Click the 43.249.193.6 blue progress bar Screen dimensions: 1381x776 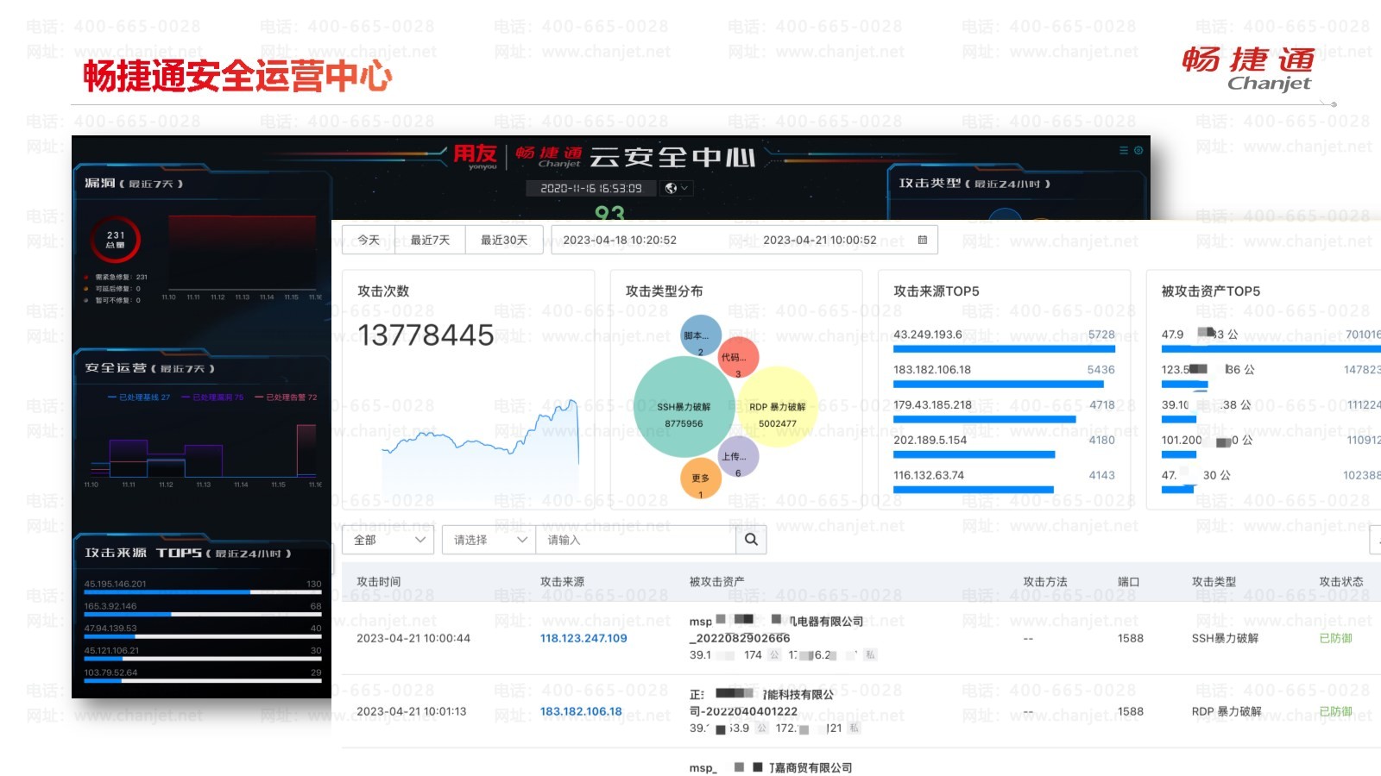click(x=1004, y=349)
